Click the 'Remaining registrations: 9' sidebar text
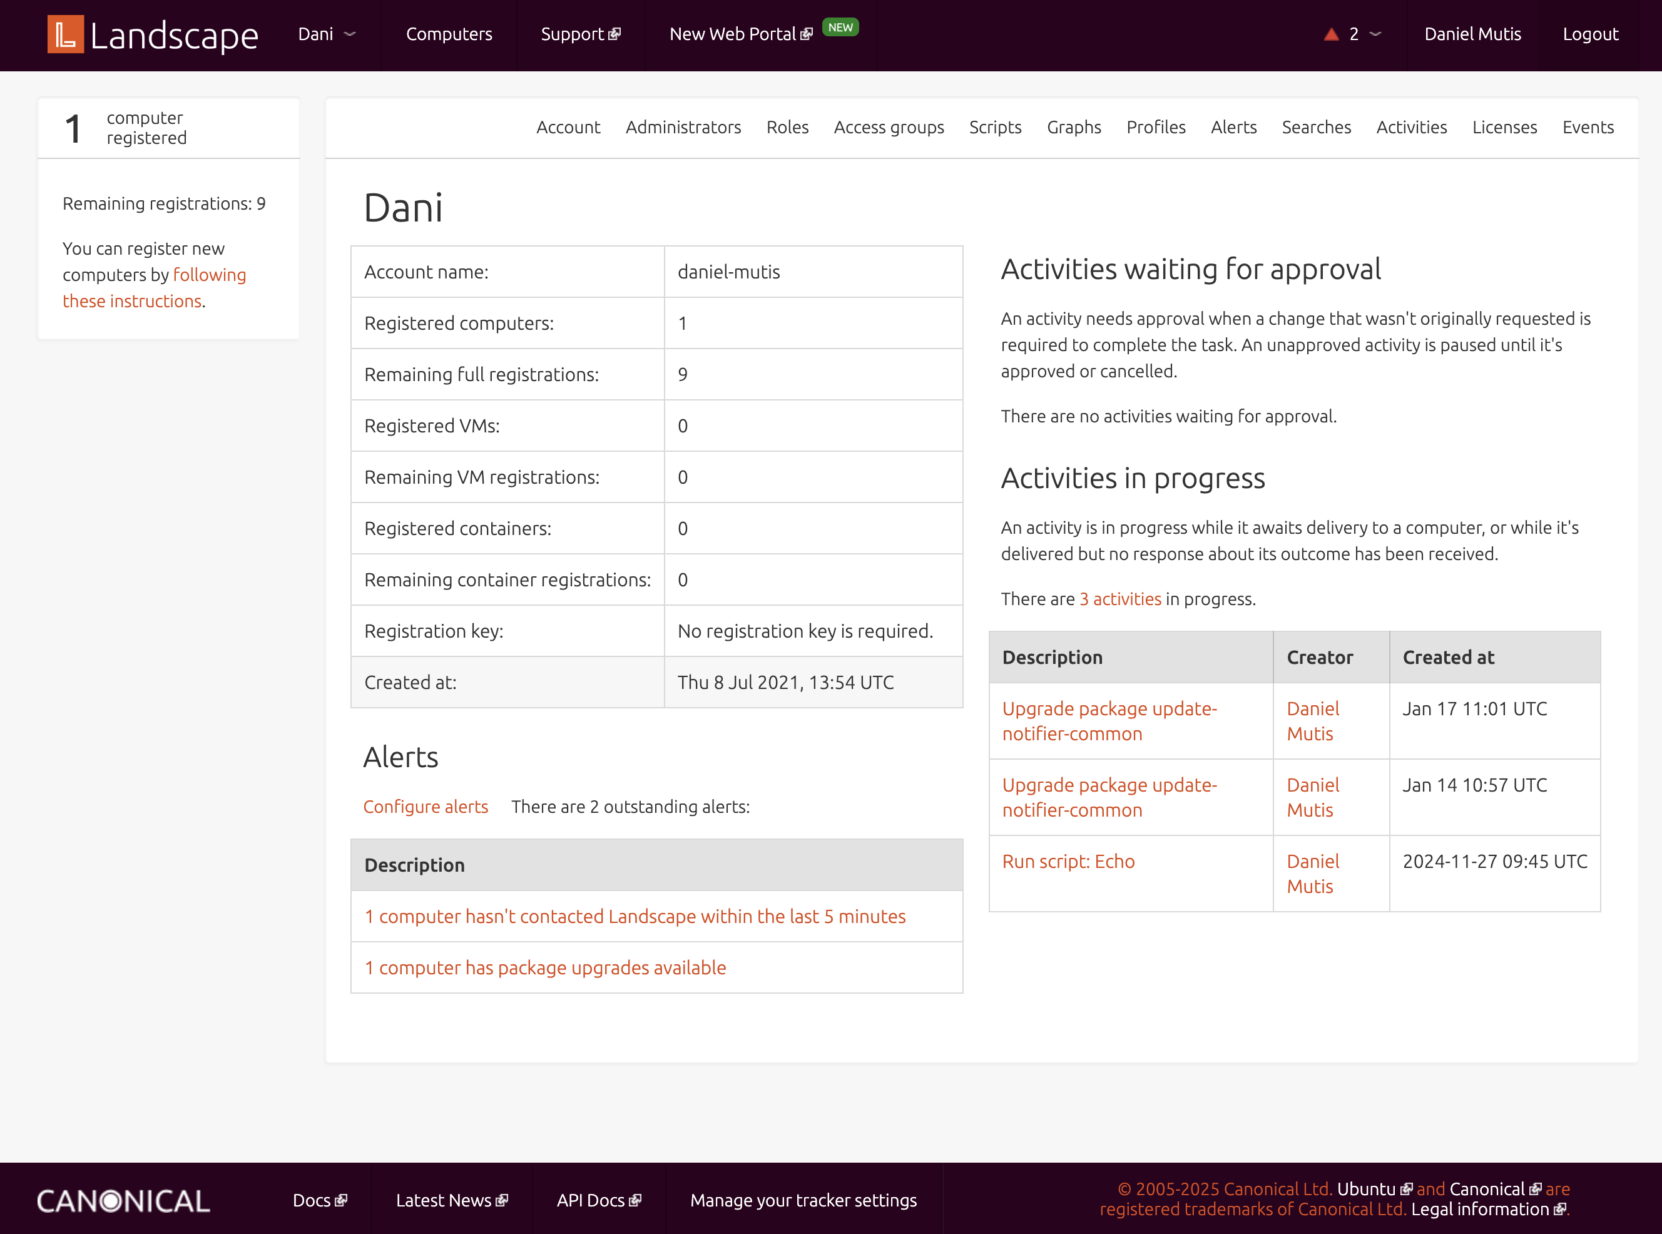The image size is (1662, 1234). pyautogui.click(x=163, y=204)
